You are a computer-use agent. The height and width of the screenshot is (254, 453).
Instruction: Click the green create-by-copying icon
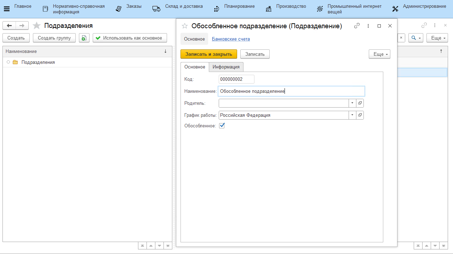[84, 38]
